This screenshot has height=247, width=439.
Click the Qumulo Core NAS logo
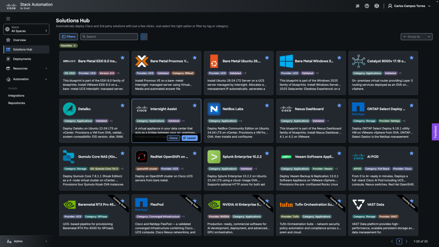pos(69,157)
